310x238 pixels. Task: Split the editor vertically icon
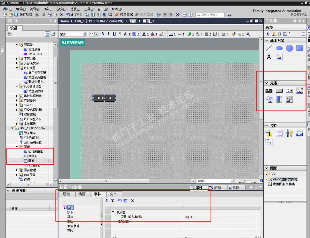191,15
